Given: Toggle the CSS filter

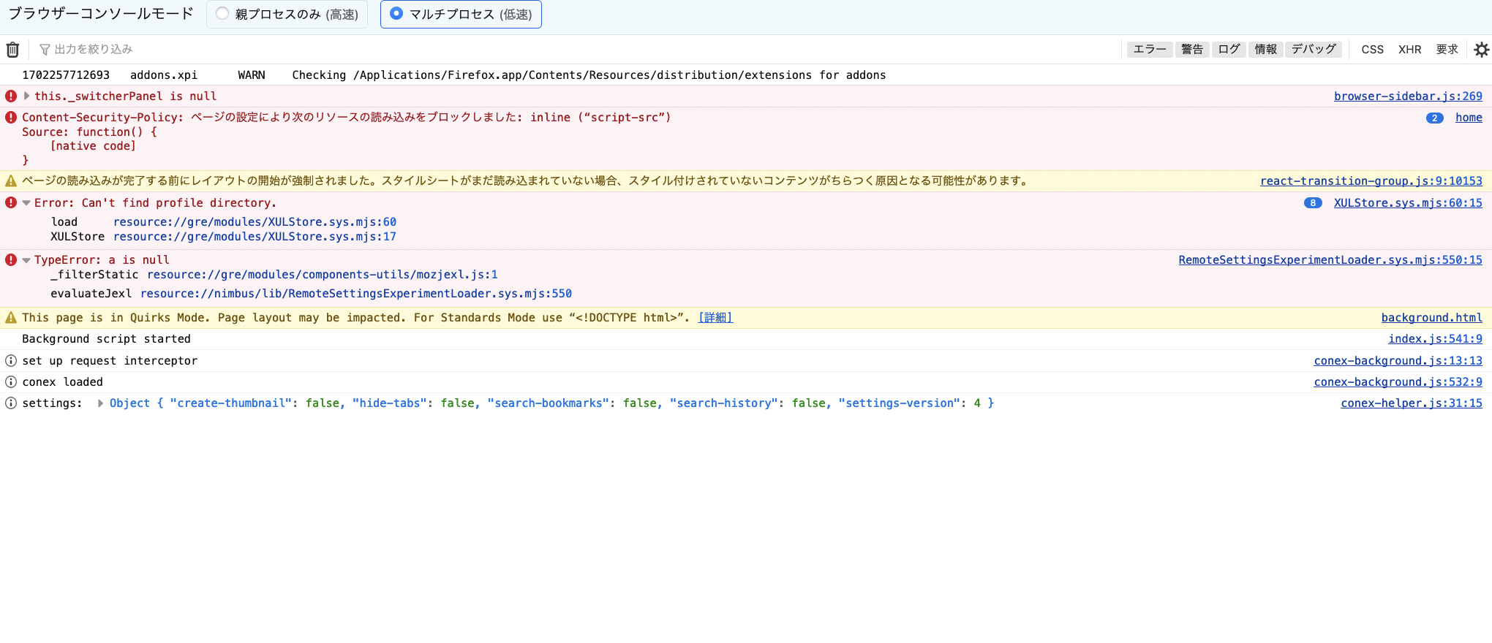Looking at the screenshot, I should coord(1372,50).
